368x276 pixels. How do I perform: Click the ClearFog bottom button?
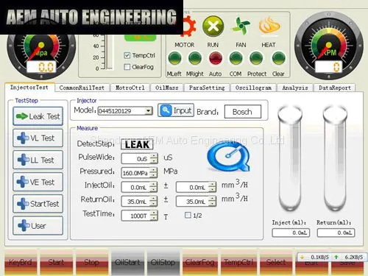(200, 262)
